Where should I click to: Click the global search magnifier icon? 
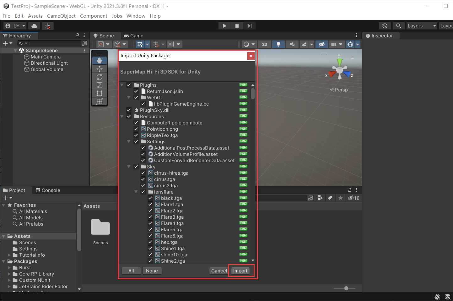(398, 26)
